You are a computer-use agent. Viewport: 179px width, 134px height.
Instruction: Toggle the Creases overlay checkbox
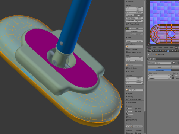point(126,114)
